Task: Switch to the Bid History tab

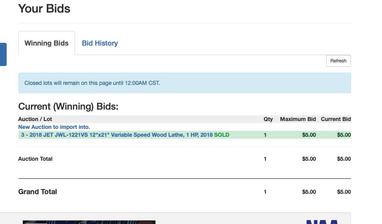Action: click(100, 43)
